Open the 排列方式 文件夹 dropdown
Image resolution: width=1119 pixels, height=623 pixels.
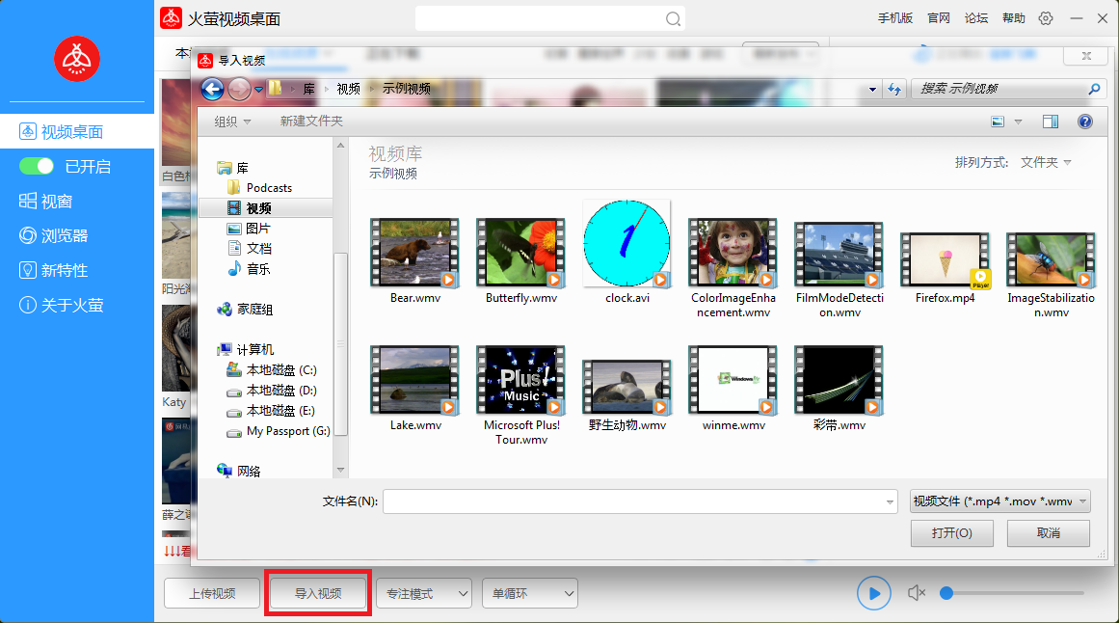1046,162
